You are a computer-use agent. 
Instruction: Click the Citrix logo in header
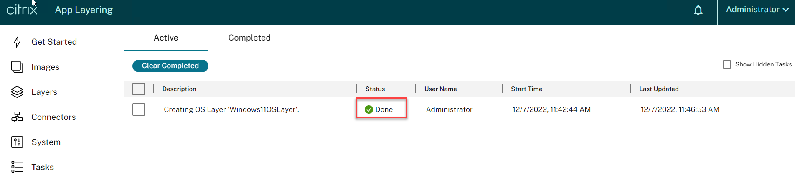(x=22, y=10)
